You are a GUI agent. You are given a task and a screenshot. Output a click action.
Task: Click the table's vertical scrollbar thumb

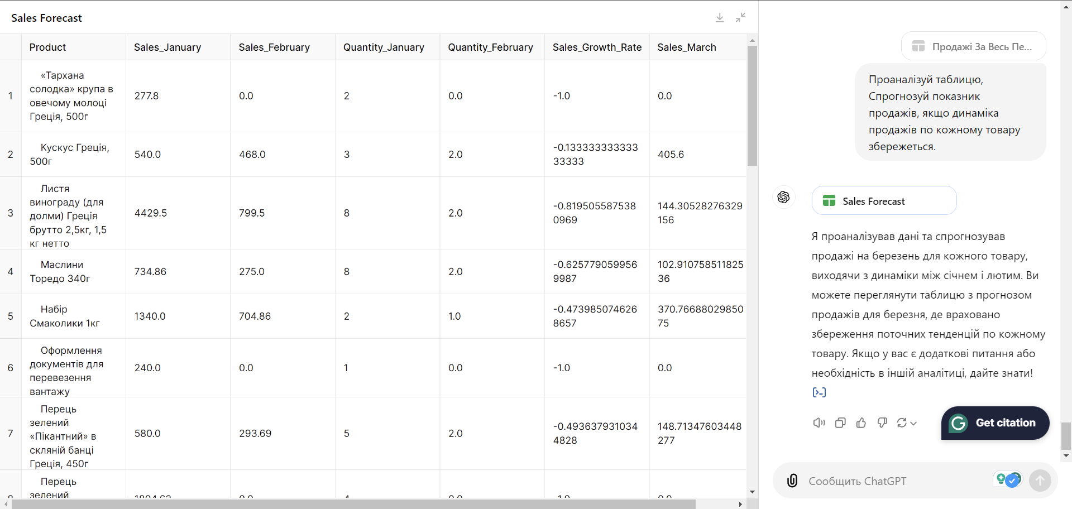pos(752,106)
